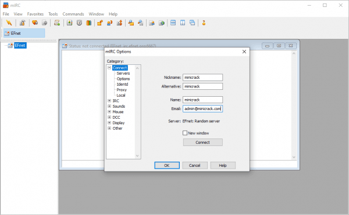Select Identd in the category tree
Screen dimensions: 349x215
pyautogui.click(x=122, y=84)
